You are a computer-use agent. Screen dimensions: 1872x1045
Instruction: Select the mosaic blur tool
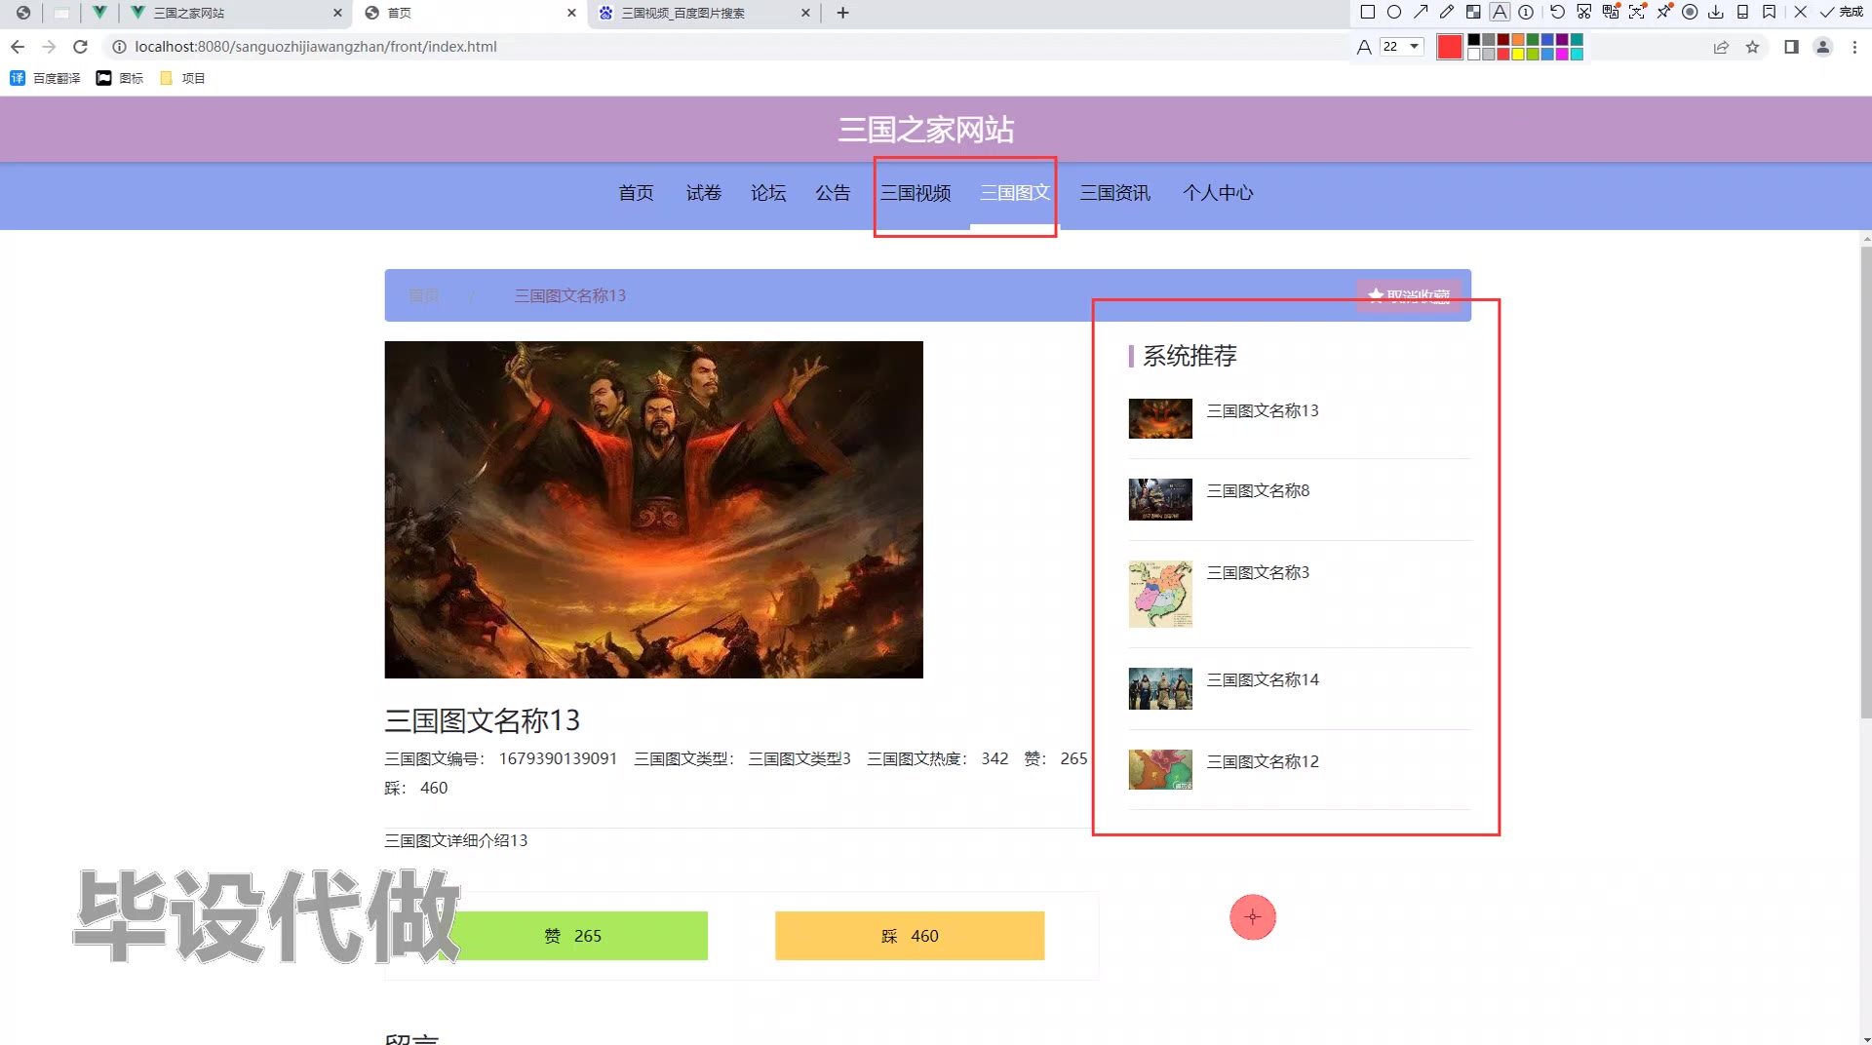point(1473,13)
